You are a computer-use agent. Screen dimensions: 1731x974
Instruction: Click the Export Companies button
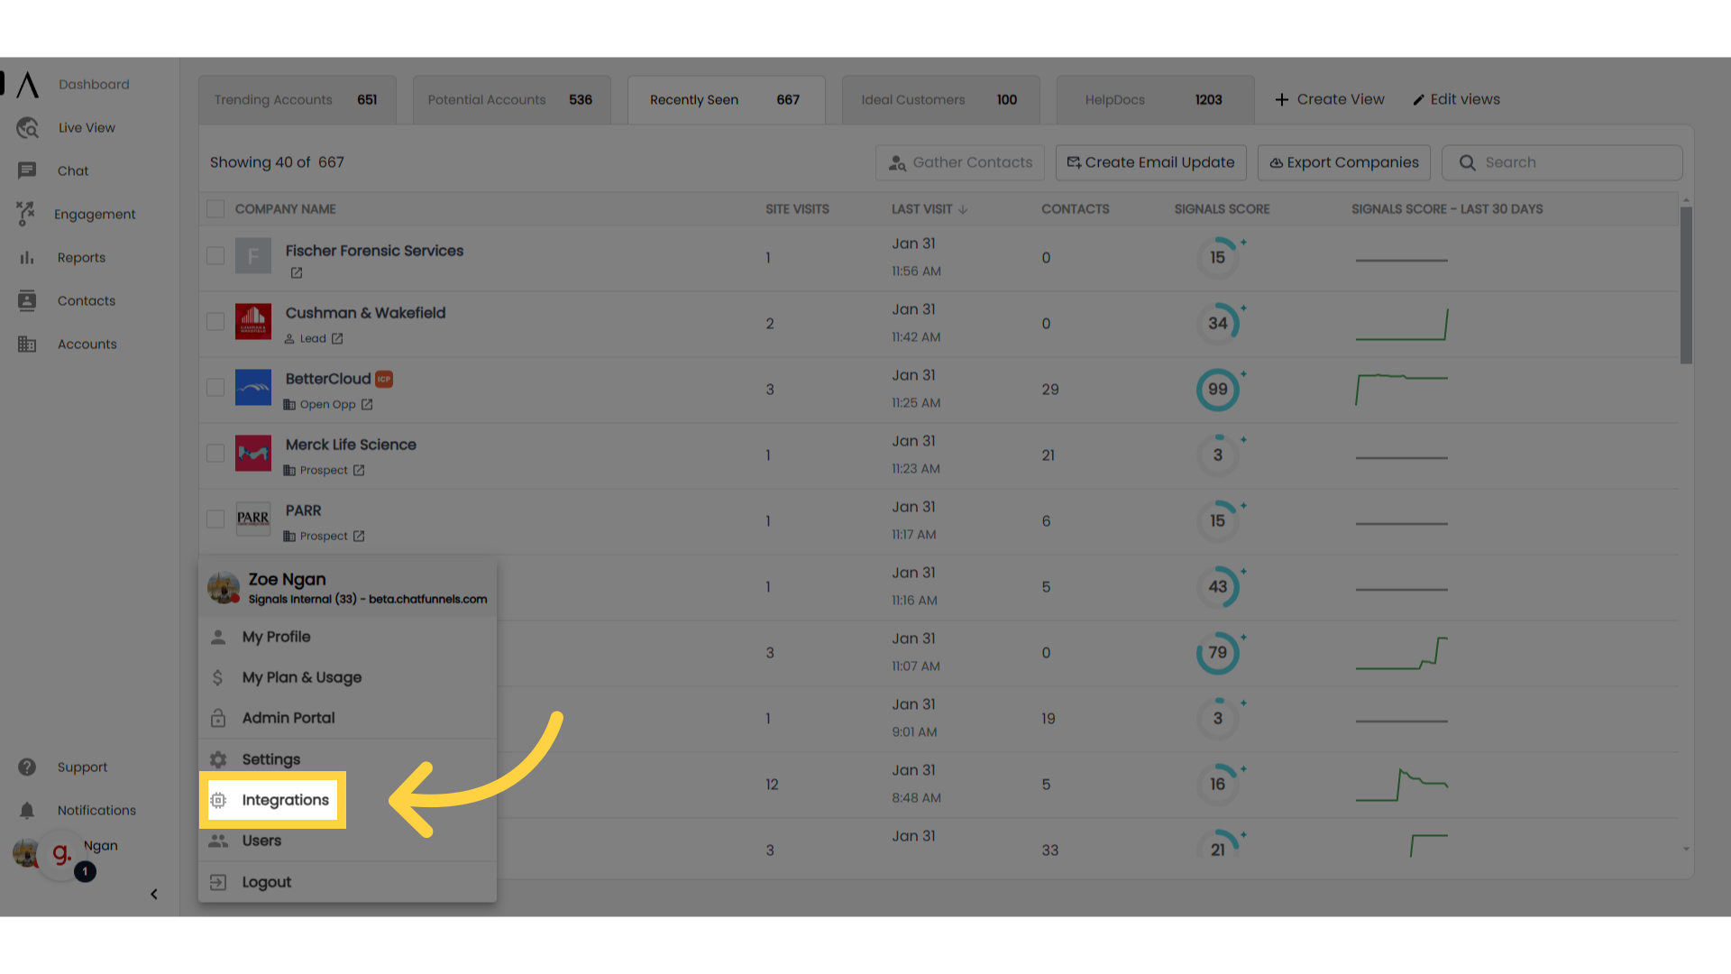coord(1344,162)
